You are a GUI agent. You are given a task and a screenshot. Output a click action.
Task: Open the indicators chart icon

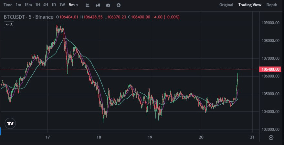point(88,5)
